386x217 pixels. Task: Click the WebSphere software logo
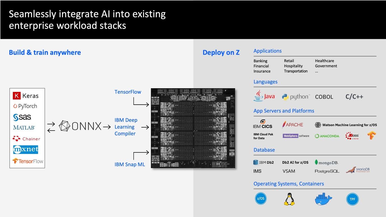pyautogui.click(x=296, y=136)
